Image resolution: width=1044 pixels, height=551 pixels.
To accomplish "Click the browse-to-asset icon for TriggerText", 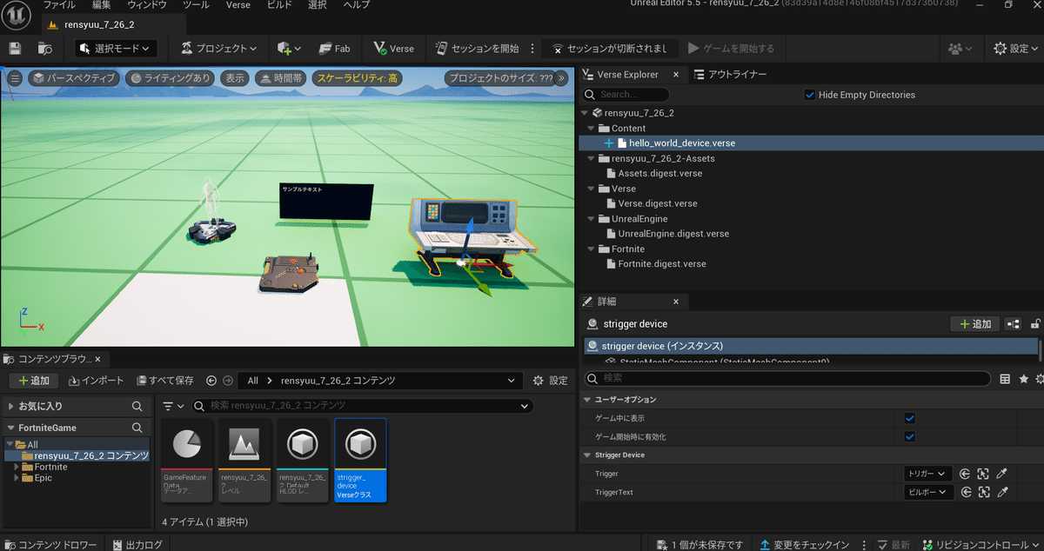I will [982, 492].
